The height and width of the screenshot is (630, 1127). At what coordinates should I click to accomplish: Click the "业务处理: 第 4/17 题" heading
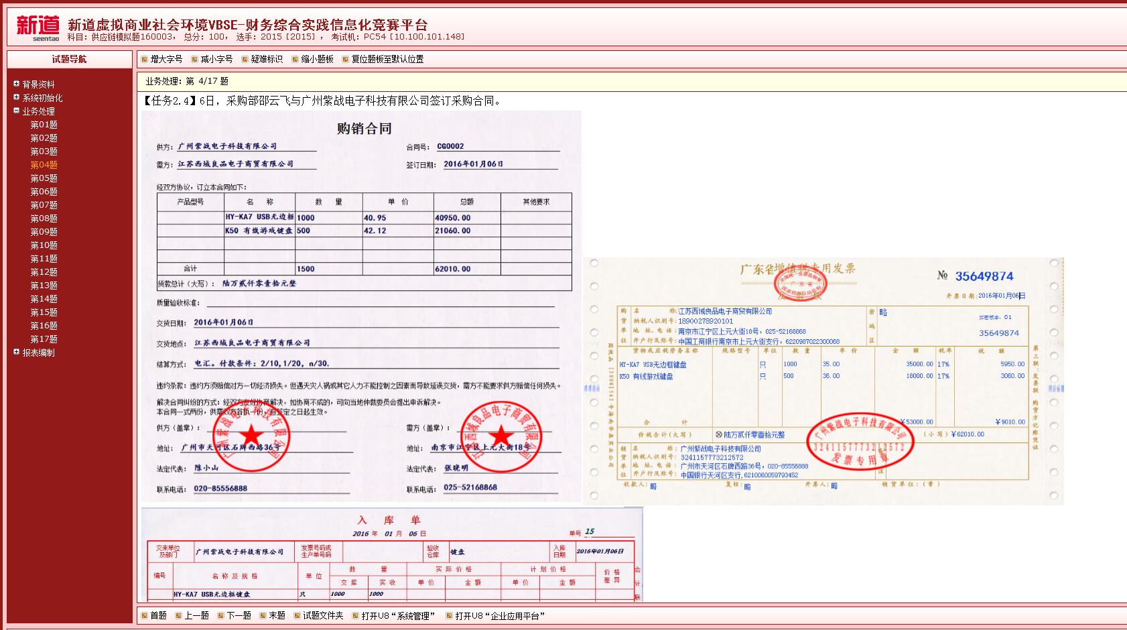(187, 81)
